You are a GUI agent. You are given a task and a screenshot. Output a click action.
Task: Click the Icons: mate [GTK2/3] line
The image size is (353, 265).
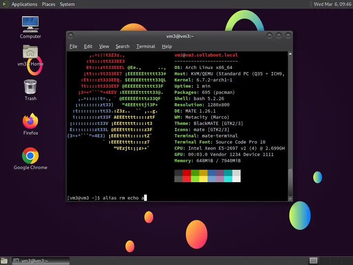[202, 130]
